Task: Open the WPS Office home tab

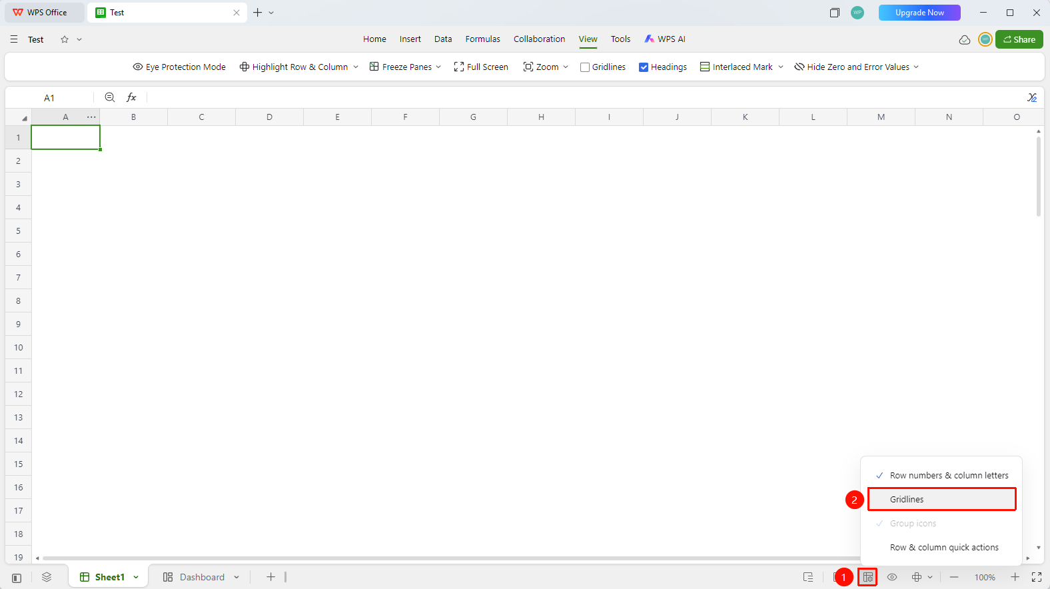Action: [x=45, y=13]
